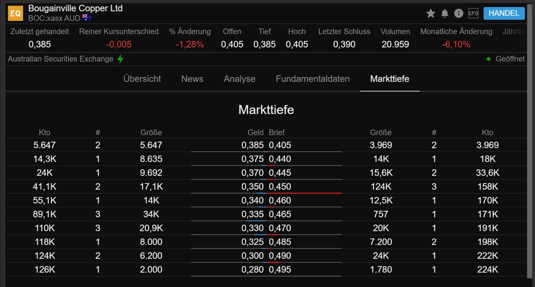The height and width of the screenshot is (287, 535).
Task: Click ask size 1.780
Action: 381,270
